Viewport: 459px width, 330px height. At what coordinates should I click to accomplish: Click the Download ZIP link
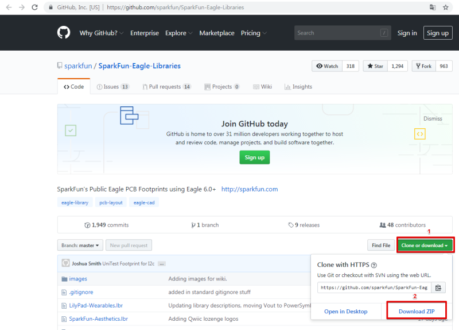pyautogui.click(x=417, y=311)
